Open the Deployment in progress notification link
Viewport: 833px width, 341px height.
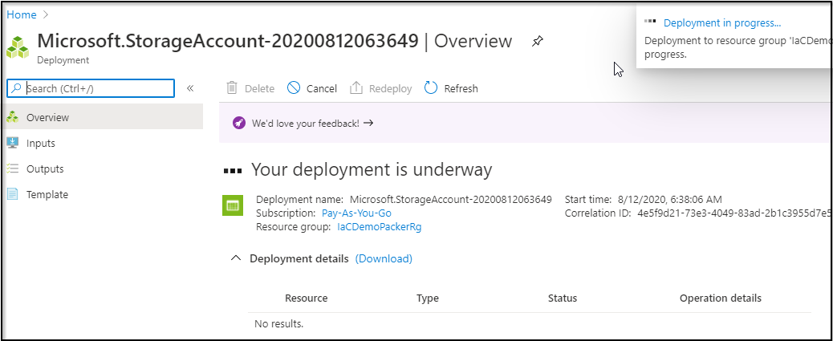[722, 22]
